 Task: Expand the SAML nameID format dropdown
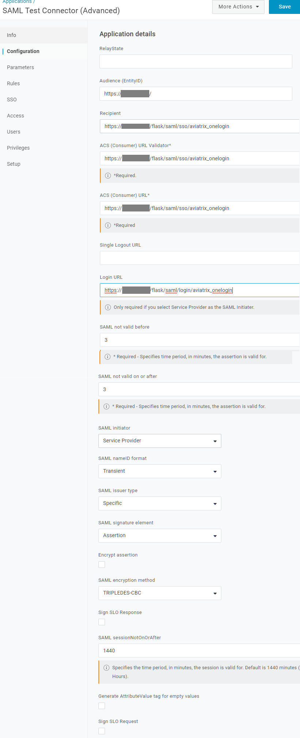[x=160, y=471]
